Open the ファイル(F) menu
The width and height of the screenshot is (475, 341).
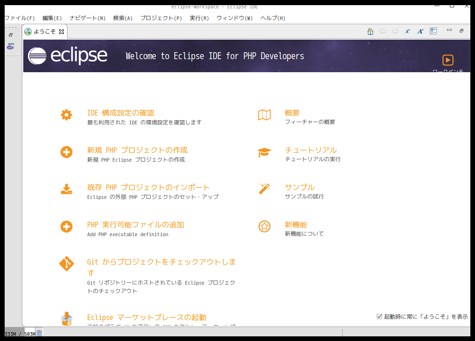pos(20,18)
